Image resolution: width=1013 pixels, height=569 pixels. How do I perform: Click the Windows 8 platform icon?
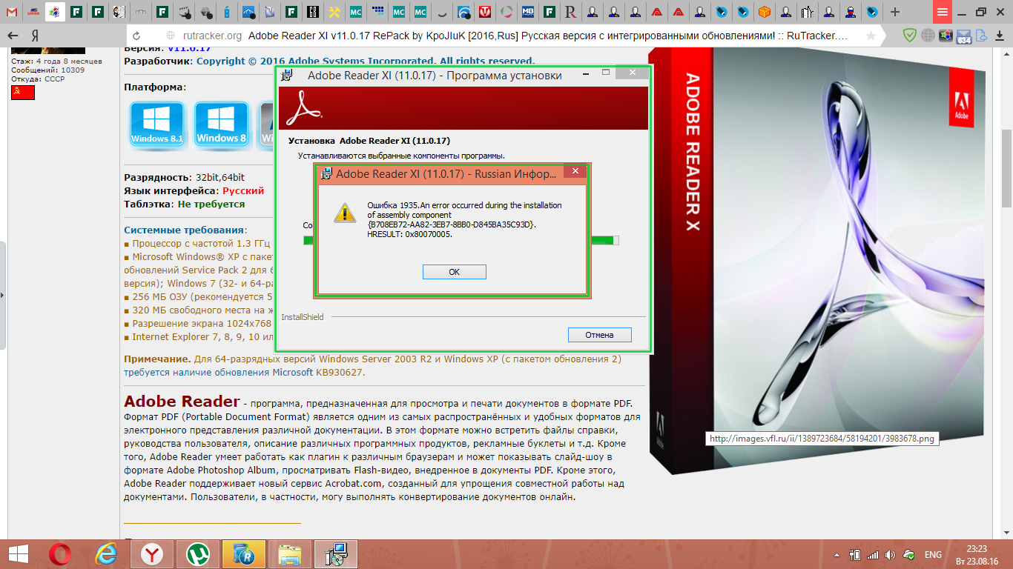tap(222, 124)
